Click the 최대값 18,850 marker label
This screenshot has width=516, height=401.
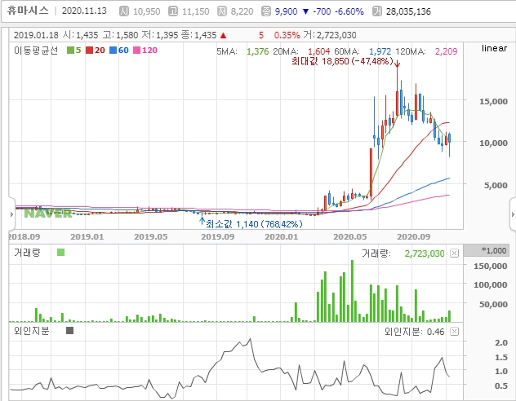342,61
